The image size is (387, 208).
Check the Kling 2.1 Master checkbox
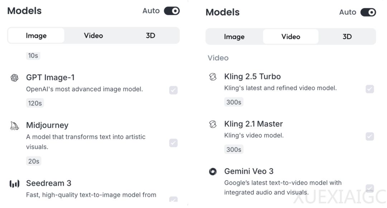[370, 136]
